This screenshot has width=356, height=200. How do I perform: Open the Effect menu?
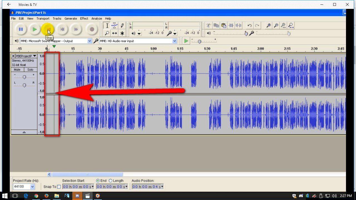84,19
